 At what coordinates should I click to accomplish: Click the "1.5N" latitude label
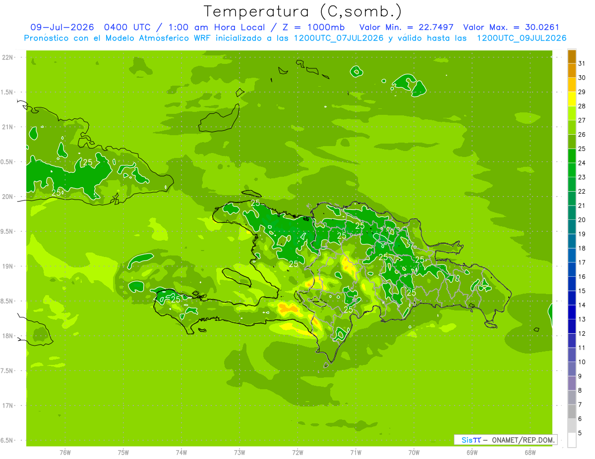[x=8, y=92]
